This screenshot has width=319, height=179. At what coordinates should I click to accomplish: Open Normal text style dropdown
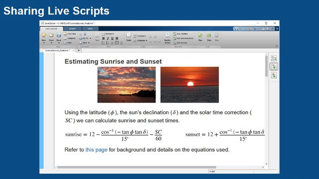pyautogui.click(x=108, y=34)
